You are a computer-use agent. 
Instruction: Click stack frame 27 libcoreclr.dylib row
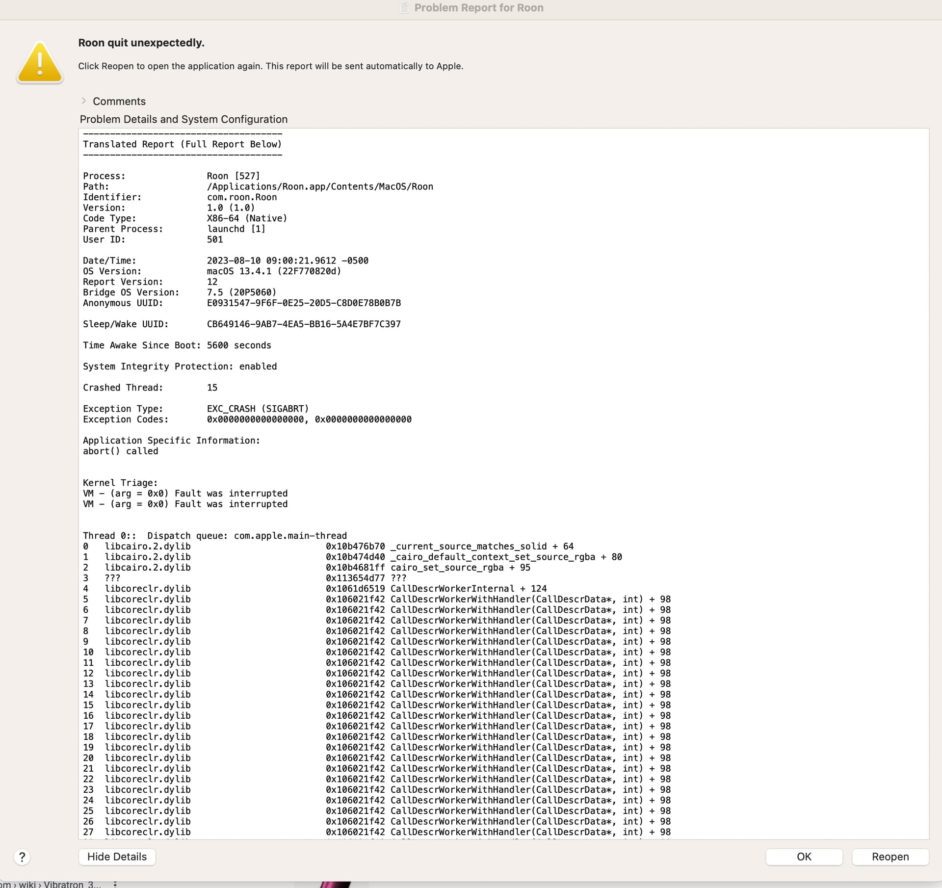[376, 832]
